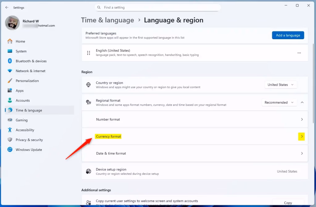
Task: Click the Richard W account name
Action: pyautogui.click(x=31, y=21)
